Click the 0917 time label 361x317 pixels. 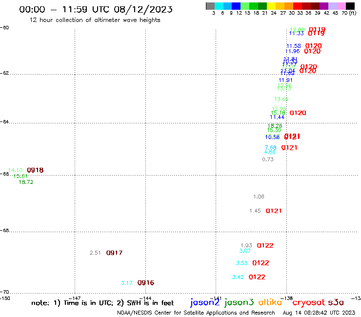pyautogui.click(x=115, y=253)
